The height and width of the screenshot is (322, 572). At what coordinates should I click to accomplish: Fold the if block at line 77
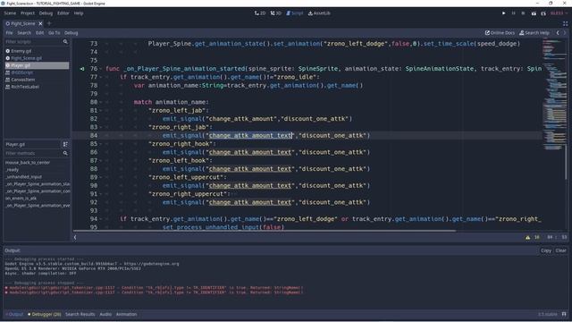[101, 77]
